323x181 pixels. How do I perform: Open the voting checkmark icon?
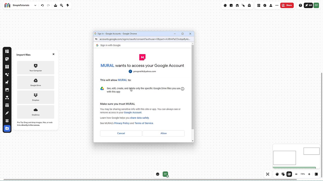pos(231,5)
